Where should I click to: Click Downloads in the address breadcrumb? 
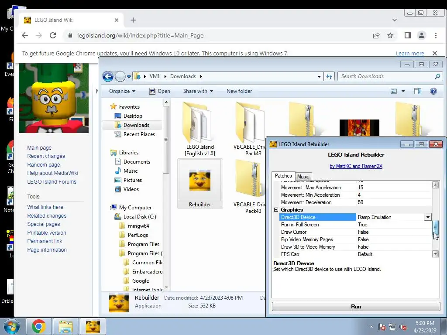pos(183,76)
